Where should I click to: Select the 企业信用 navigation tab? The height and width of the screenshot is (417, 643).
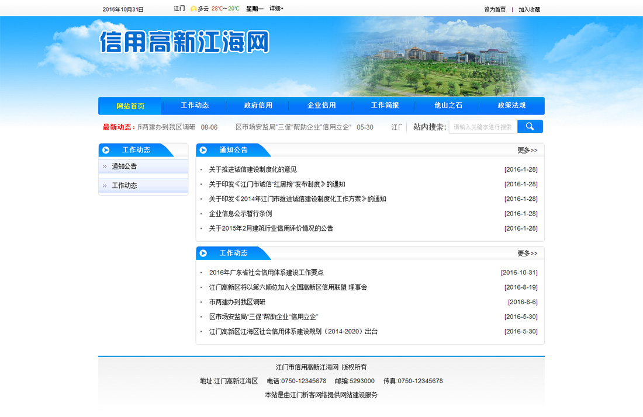(x=321, y=106)
